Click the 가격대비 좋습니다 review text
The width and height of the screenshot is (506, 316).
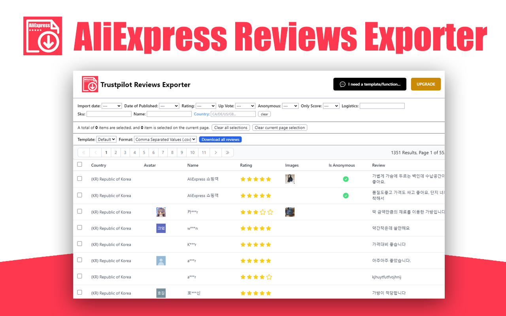point(389,245)
